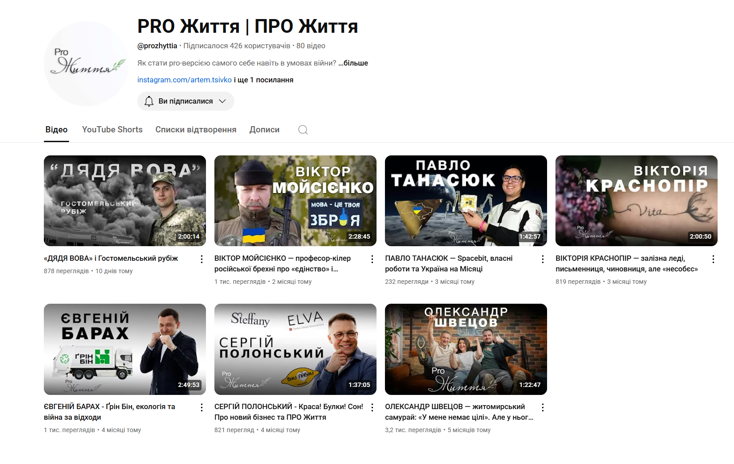Switch to the YouTube Shorts tab
Image resolution: width=734 pixels, height=464 pixels.
click(x=112, y=130)
